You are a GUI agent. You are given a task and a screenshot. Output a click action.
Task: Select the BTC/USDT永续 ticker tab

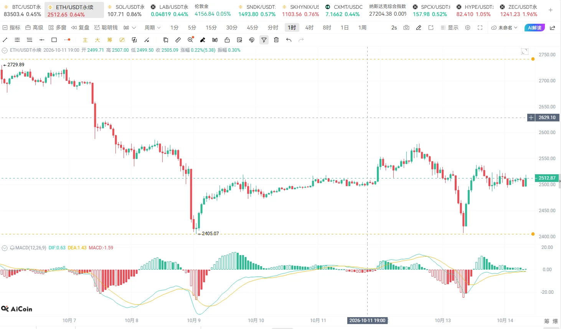[22, 10]
